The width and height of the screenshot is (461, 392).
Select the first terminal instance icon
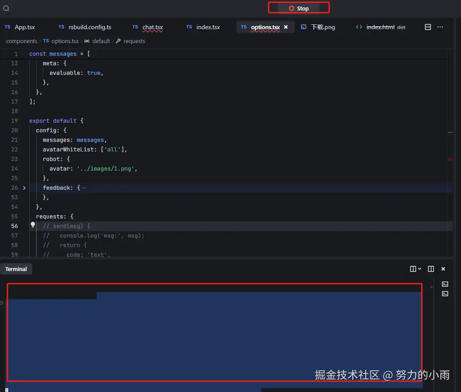(445, 284)
